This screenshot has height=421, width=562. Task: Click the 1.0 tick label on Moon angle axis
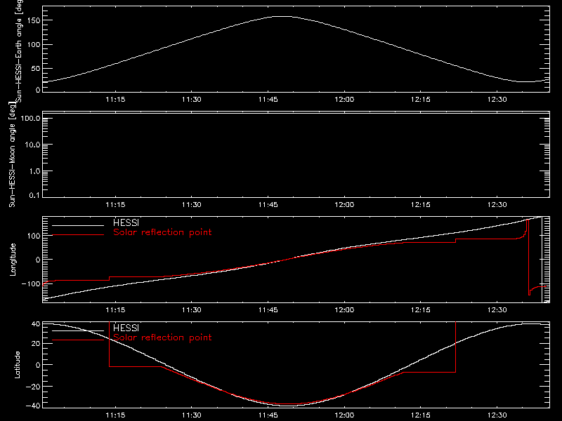(x=34, y=171)
